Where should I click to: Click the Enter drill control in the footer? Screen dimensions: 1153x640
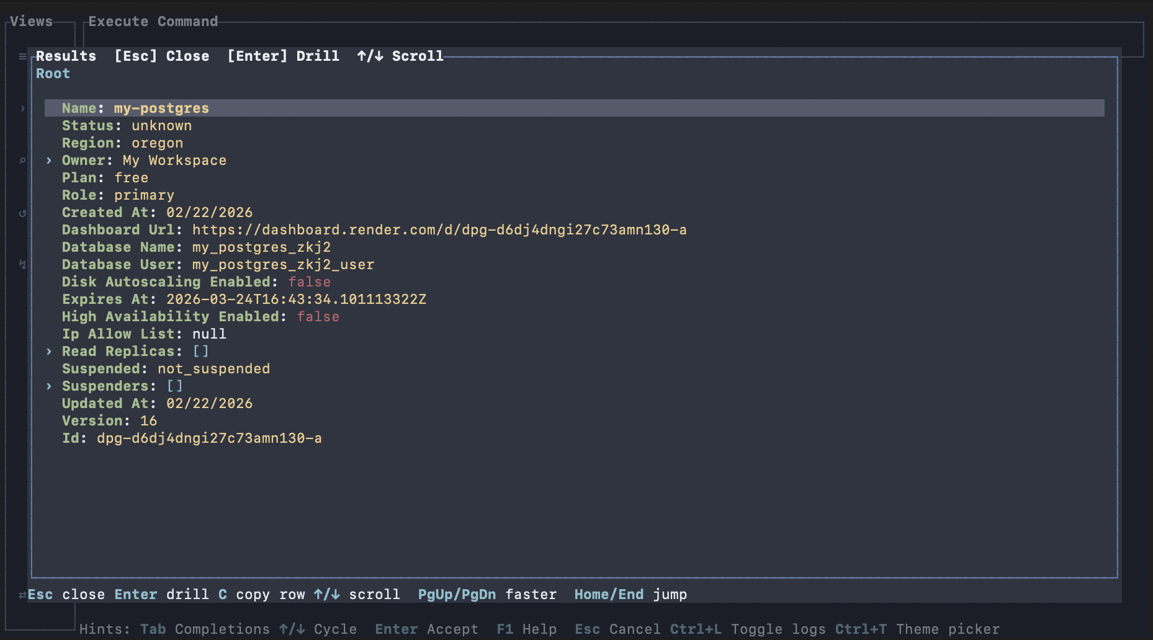click(x=163, y=594)
